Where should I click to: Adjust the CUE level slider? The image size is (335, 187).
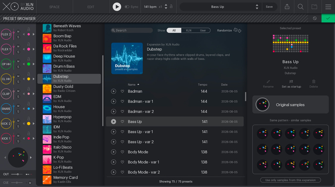pos(17,183)
